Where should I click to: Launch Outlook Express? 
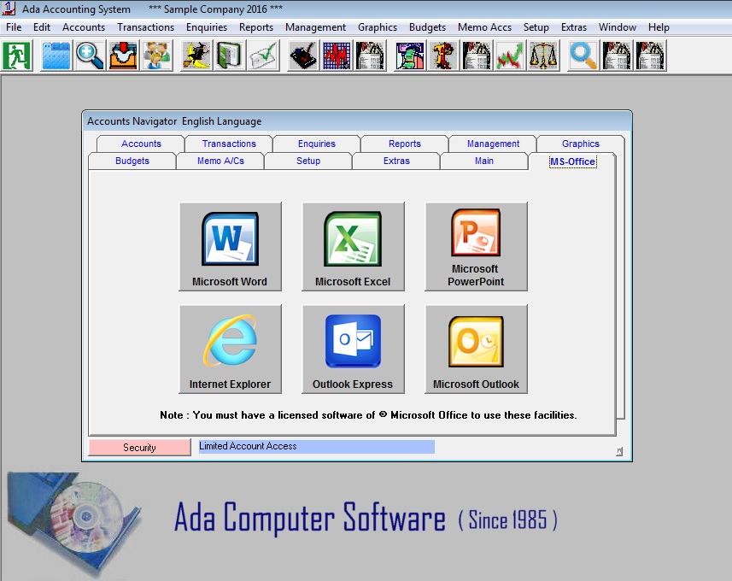pos(353,349)
